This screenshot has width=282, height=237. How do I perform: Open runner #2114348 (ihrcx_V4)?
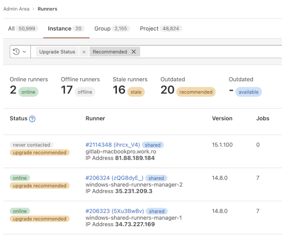(x=113, y=145)
